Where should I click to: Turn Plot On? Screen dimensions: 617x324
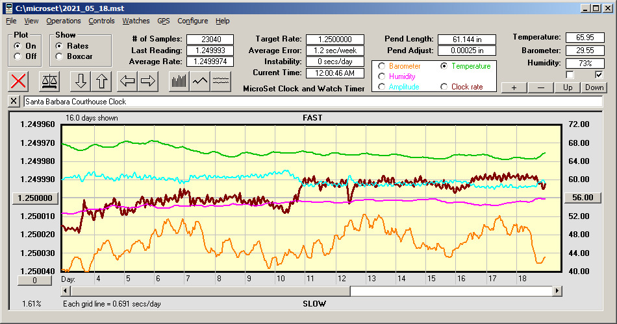[18, 46]
